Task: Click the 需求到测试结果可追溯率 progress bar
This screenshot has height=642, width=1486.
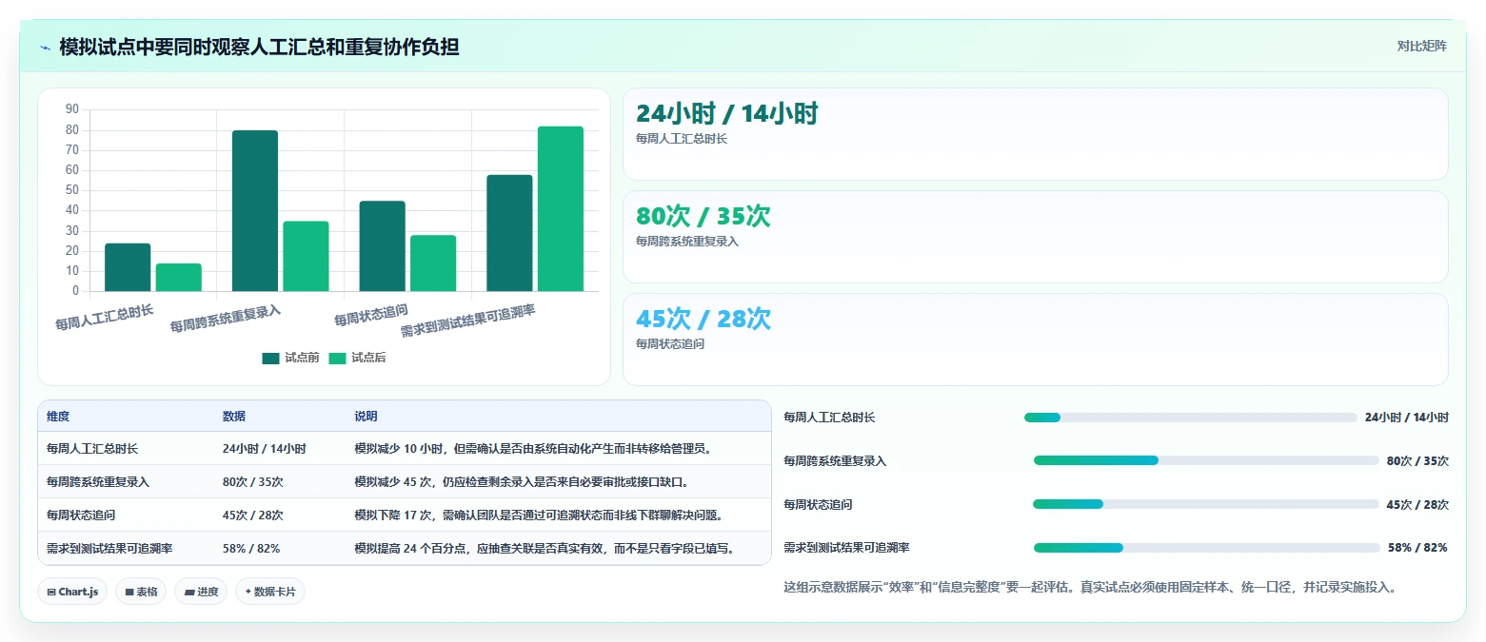Action: coord(1207,548)
